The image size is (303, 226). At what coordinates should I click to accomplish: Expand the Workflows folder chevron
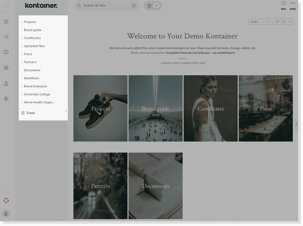[22, 78]
